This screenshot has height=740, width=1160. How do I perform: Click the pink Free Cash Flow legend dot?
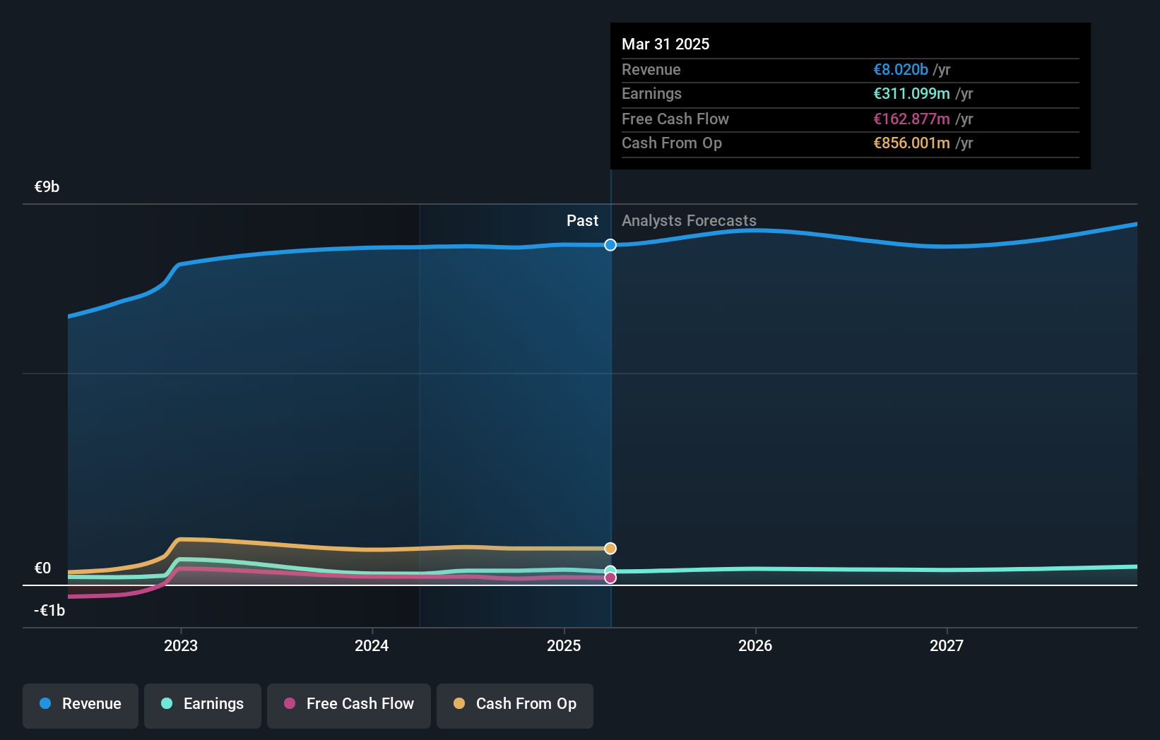pos(290,703)
